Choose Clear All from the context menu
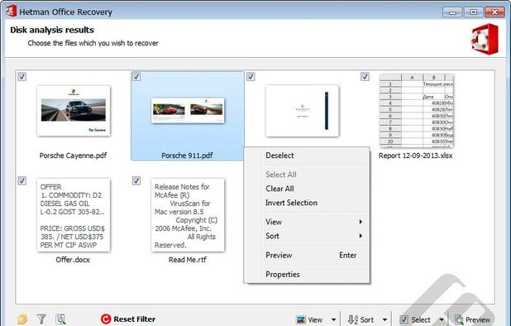 click(307, 189)
